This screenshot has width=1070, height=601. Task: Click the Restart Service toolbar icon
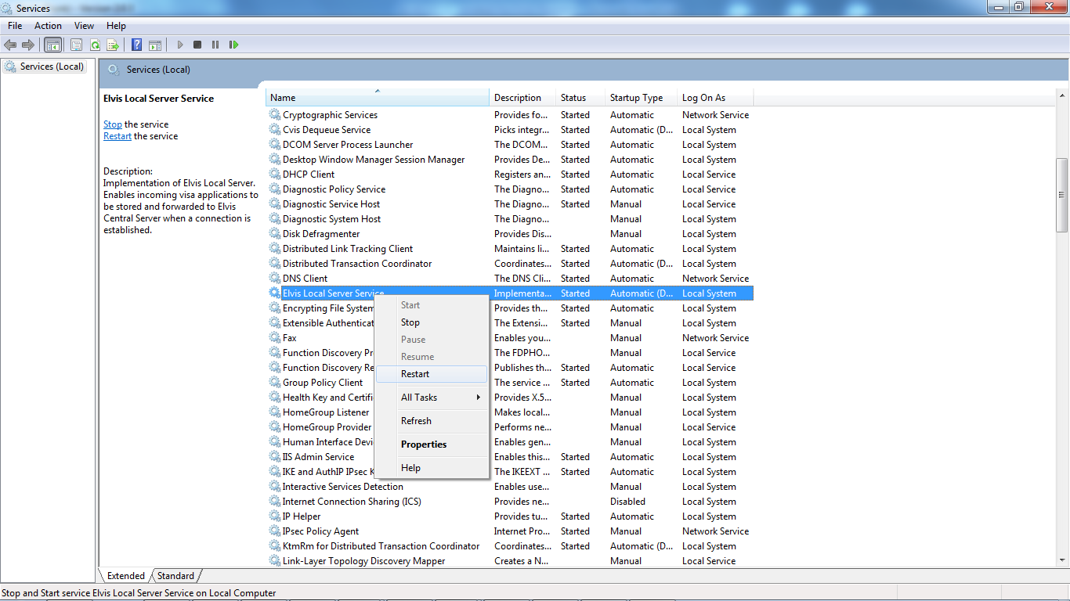click(x=233, y=45)
